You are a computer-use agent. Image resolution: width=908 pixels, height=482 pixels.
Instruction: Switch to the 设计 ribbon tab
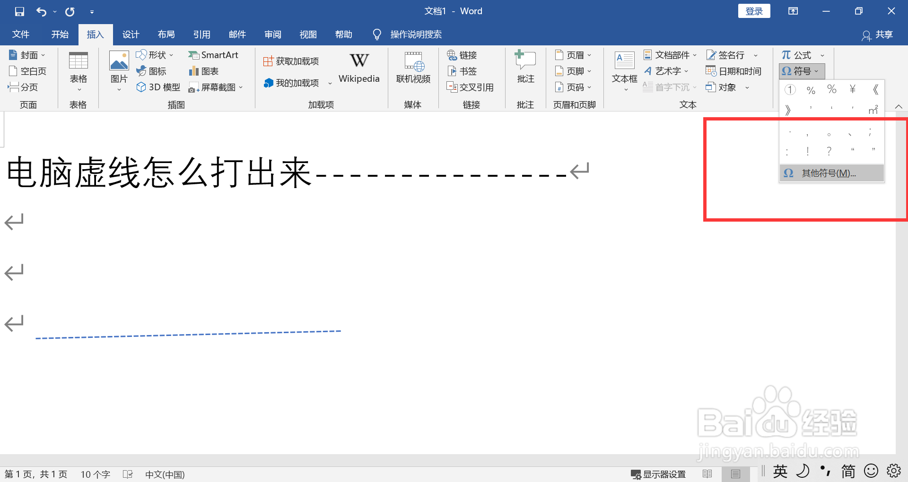coord(131,34)
